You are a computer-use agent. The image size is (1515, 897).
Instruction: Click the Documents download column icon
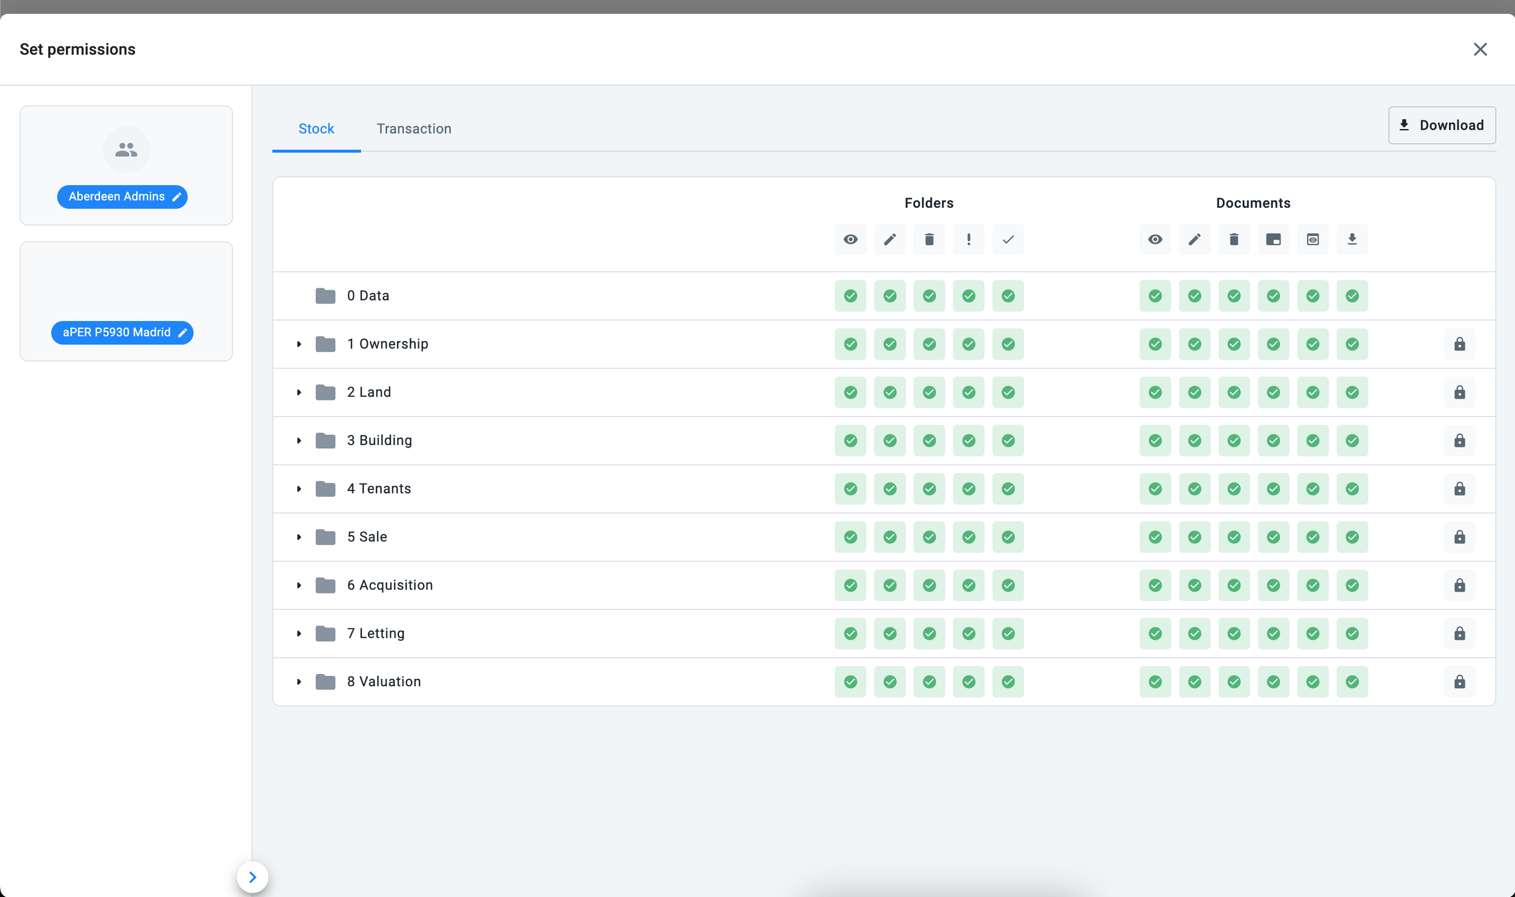click(x=1352, y=239)
